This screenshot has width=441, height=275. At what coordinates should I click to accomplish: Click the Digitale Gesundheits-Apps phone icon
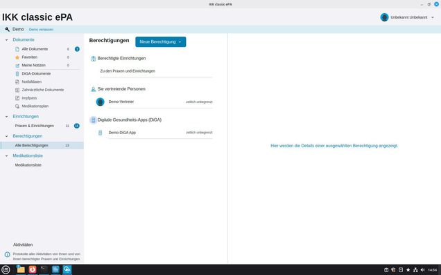93,120
